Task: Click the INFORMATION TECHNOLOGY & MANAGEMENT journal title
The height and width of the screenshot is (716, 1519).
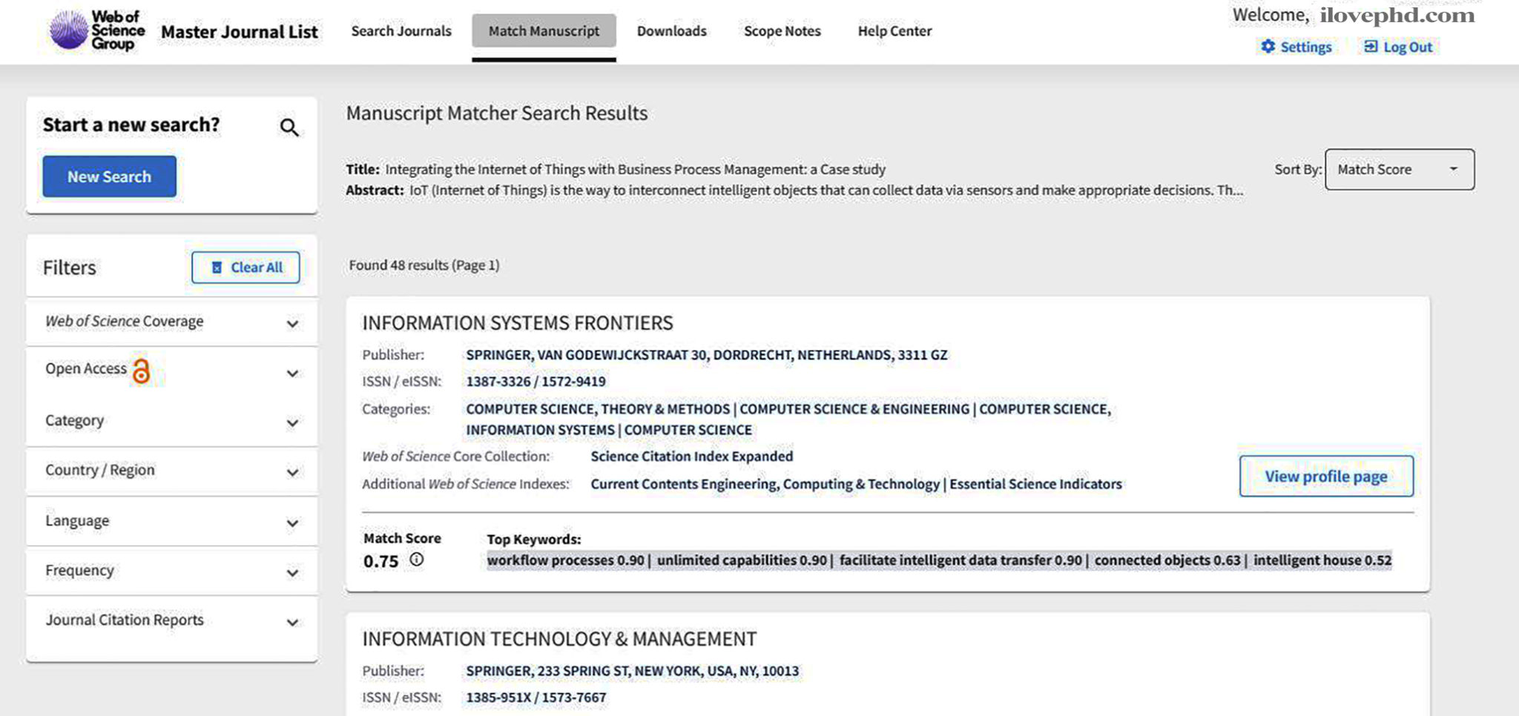Action: pos(559,639)
